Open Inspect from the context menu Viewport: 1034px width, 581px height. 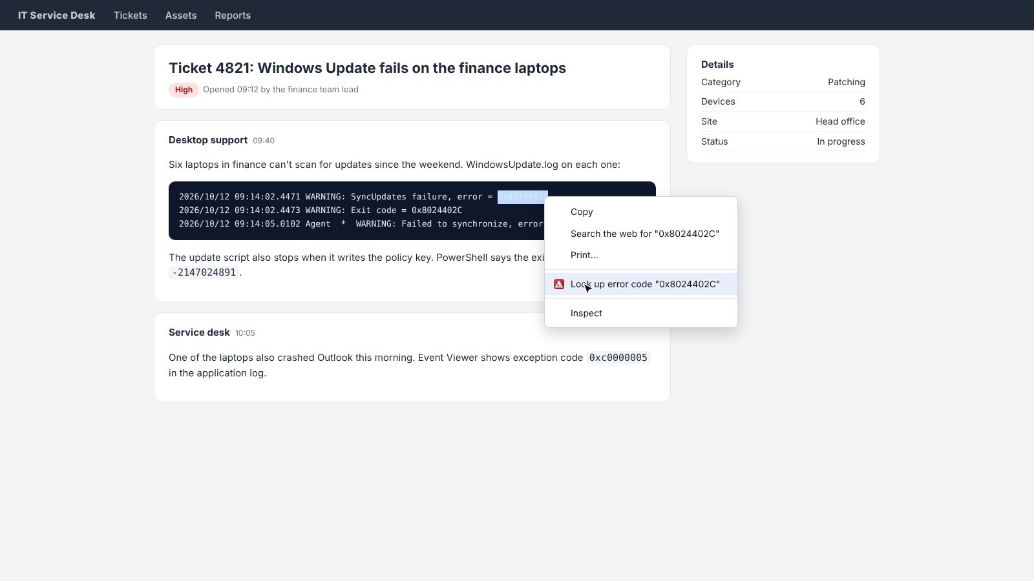tap(641, 313)
